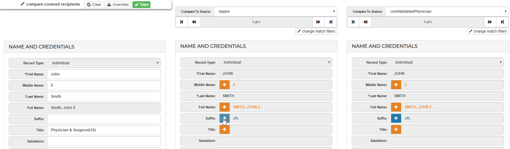
Task: Click blue plus for cmsValidatedPhysician Suffix
Action: (x=396, y=118)
